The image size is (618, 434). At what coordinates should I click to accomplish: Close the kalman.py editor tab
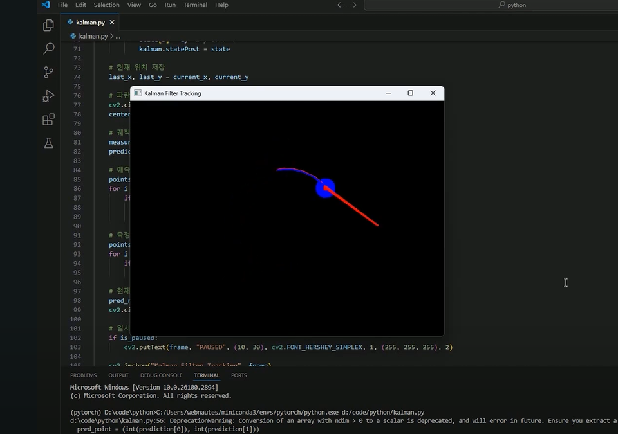pos(112,23)
